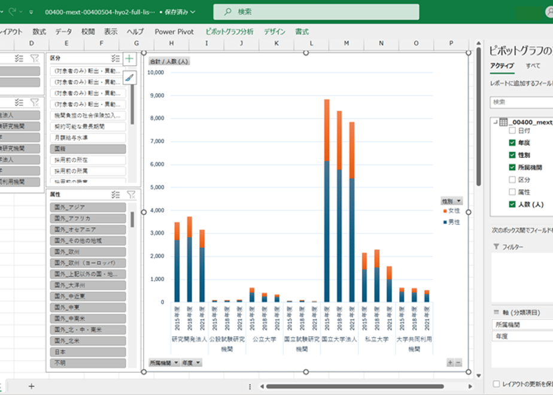Check the 区分 field checkbox
The image size is (553, 395).
[x=512, y=180]
